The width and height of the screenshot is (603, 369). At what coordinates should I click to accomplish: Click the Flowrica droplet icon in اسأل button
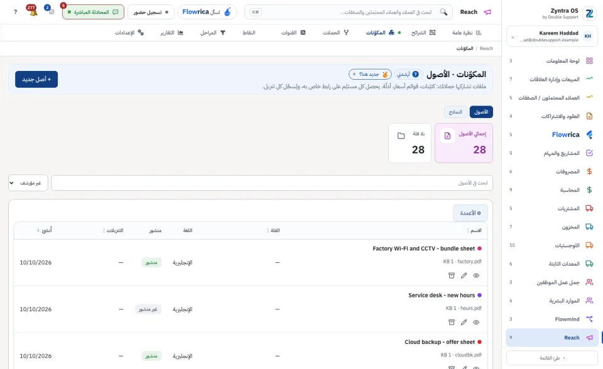point(227,12)
